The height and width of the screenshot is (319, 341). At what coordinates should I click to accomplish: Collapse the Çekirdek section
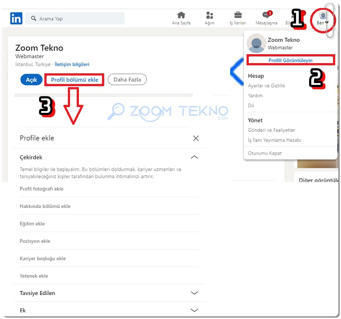click(x=194, y=157)
